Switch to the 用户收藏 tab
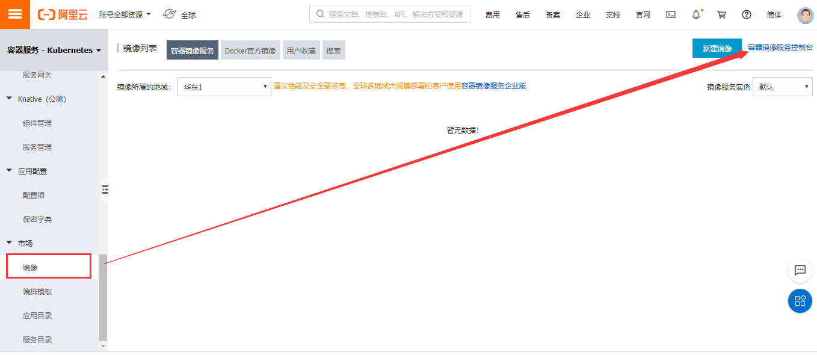 coord(301,50)
